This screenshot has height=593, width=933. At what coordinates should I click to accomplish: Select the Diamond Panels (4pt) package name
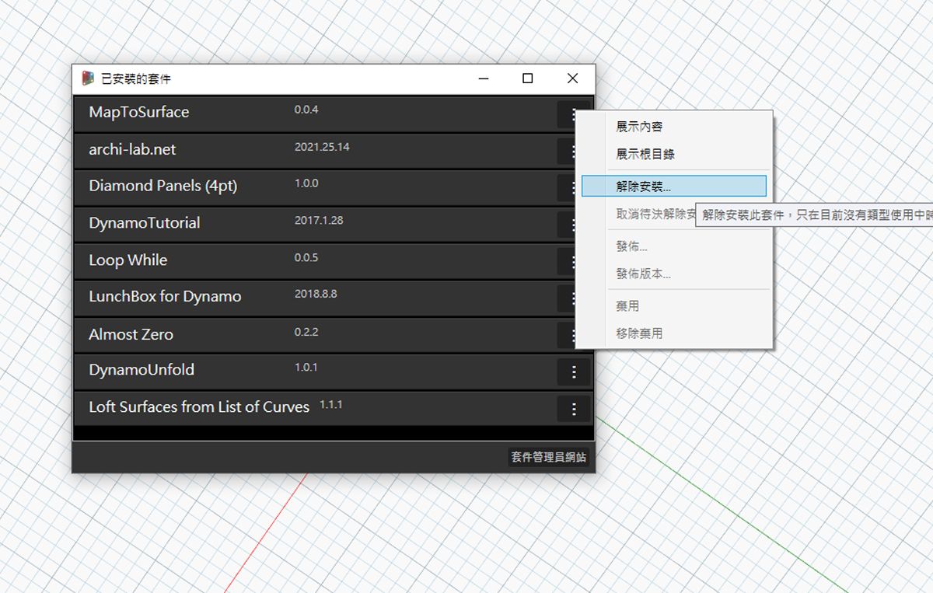(163, 186)
